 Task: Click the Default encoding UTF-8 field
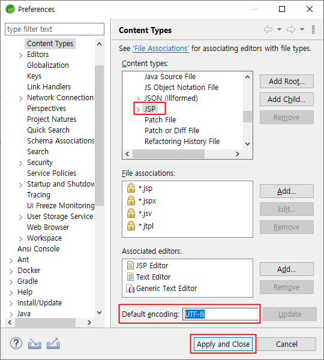point(221,314)
